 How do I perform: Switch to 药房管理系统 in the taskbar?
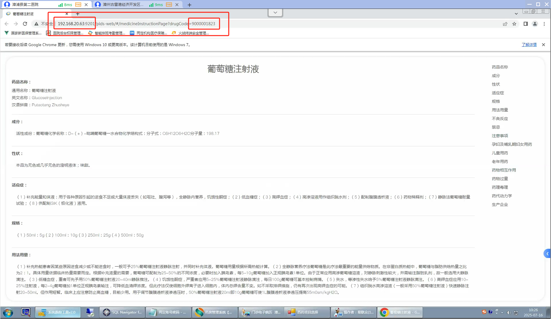[215, 312]
